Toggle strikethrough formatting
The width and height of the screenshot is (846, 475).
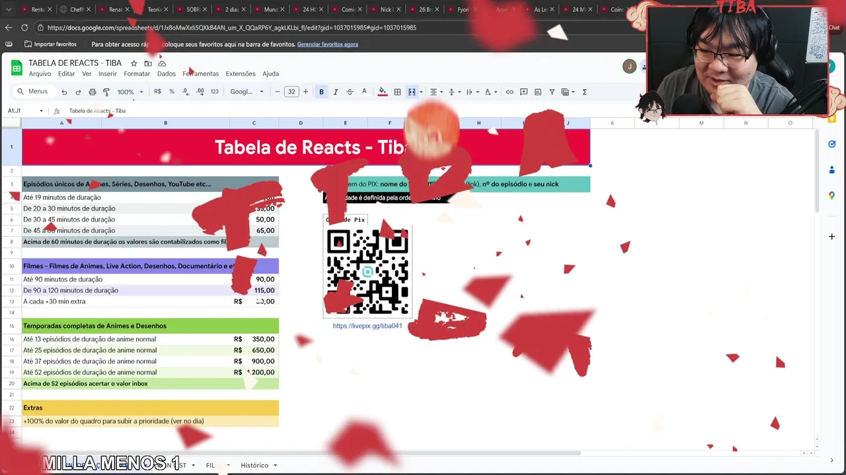(x=350, y=92)
